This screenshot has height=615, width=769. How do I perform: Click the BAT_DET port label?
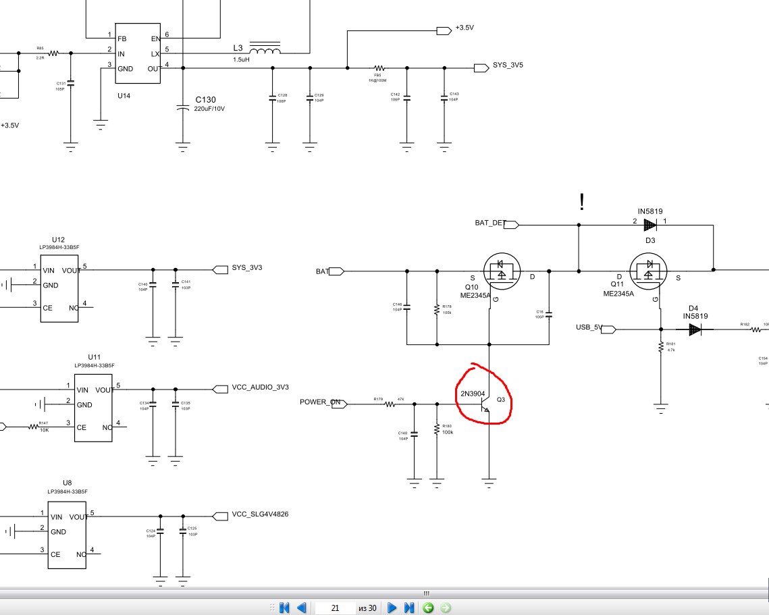pos(490,223)
